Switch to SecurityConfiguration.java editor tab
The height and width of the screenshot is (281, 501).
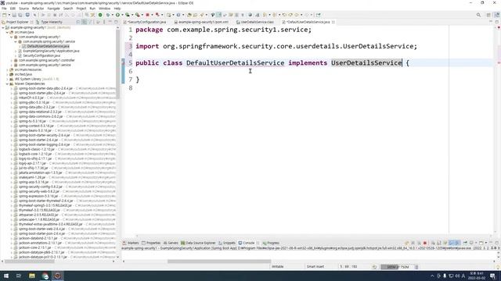(146, 22)
